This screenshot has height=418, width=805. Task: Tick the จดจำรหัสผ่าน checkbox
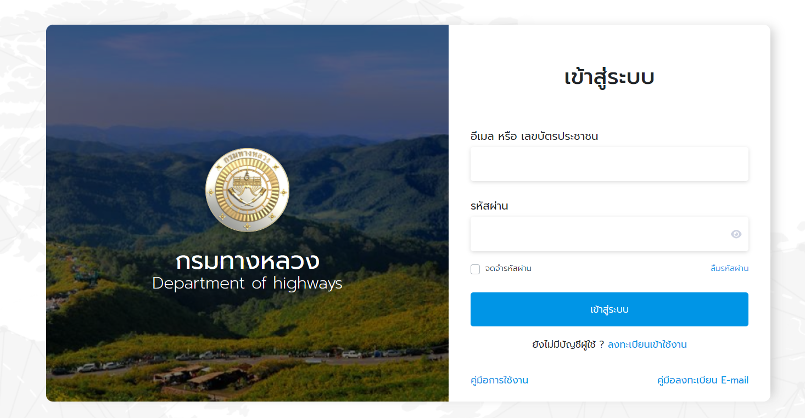[x=476, y=269]
